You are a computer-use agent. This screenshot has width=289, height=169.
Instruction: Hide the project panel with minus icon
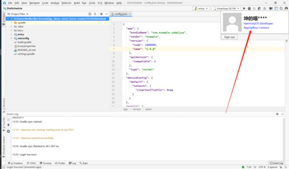tap(107, 14)
